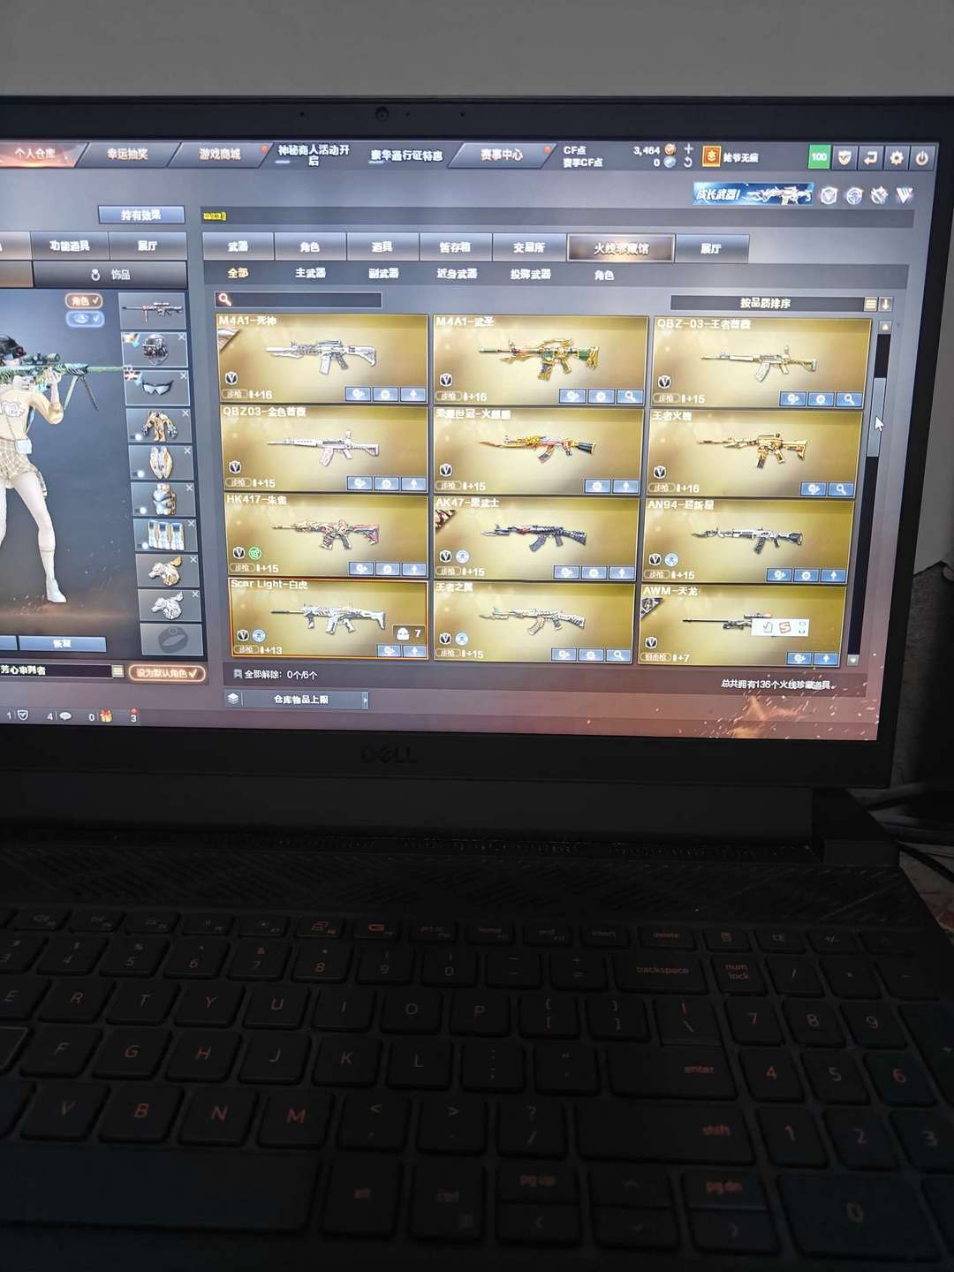
Task: Select the equipped sniper rifle slot thumbnail
Action: point(152,310)
